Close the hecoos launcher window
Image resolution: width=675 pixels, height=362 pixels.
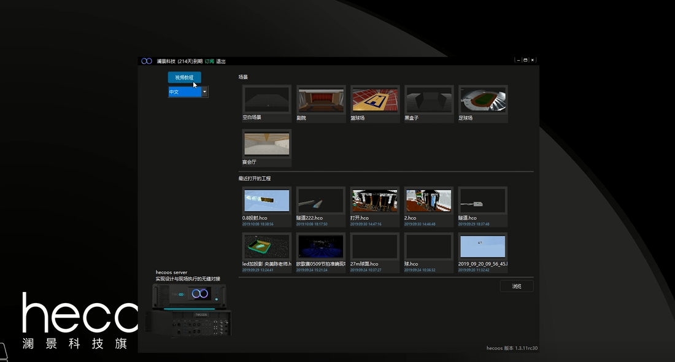pyautogui.click(x=533, y=60)
